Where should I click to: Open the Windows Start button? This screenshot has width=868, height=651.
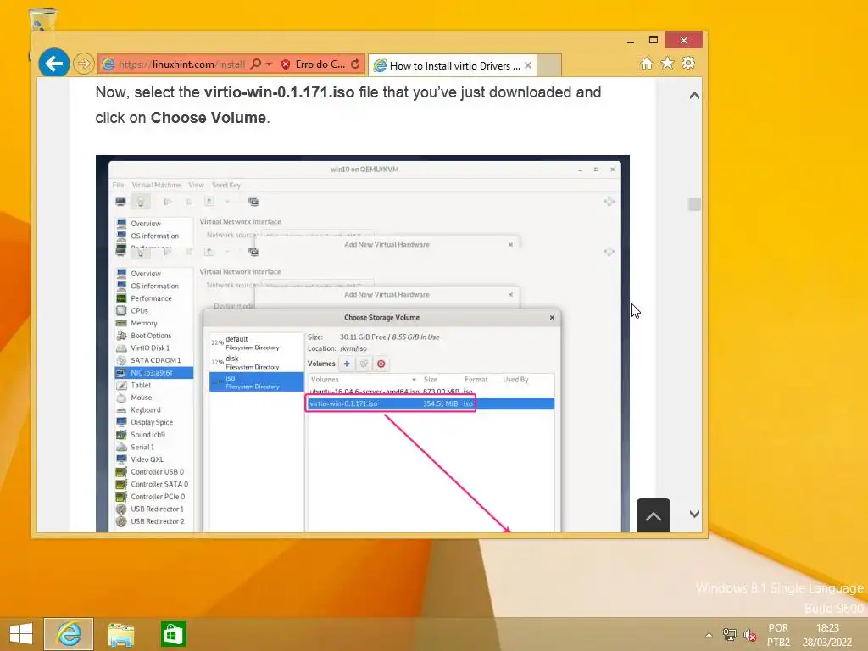pyautogui.click(x=21, y=634)
